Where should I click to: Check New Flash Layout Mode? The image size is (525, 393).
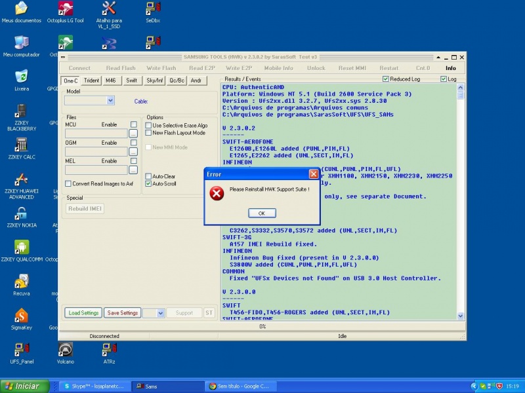pos(148,133)
